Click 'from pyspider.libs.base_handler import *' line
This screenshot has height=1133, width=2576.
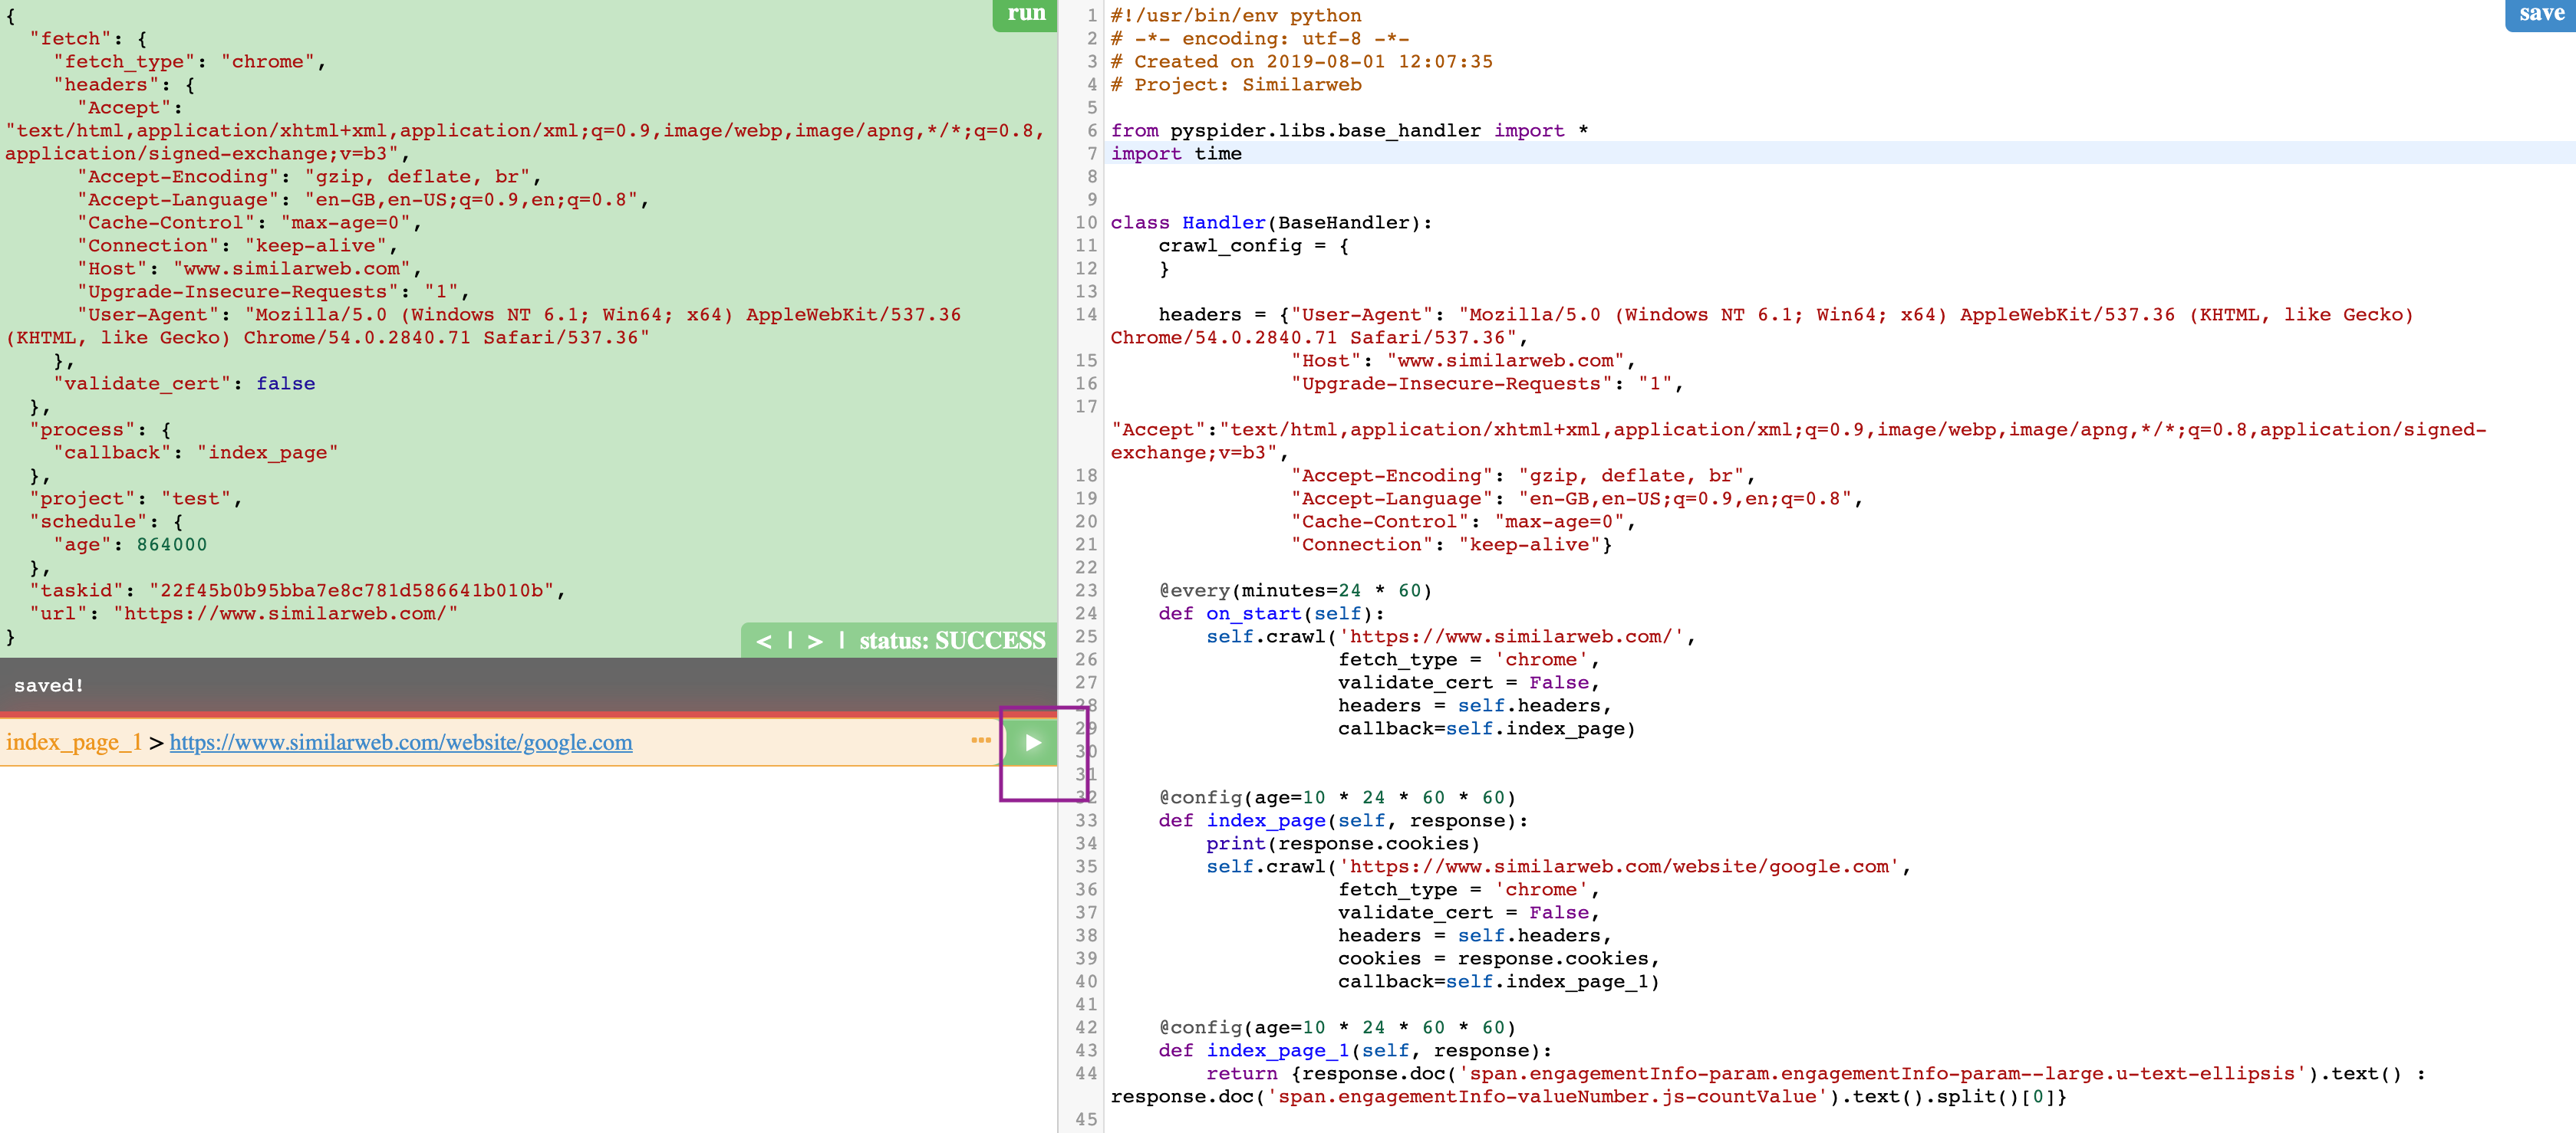[1350, 131]
